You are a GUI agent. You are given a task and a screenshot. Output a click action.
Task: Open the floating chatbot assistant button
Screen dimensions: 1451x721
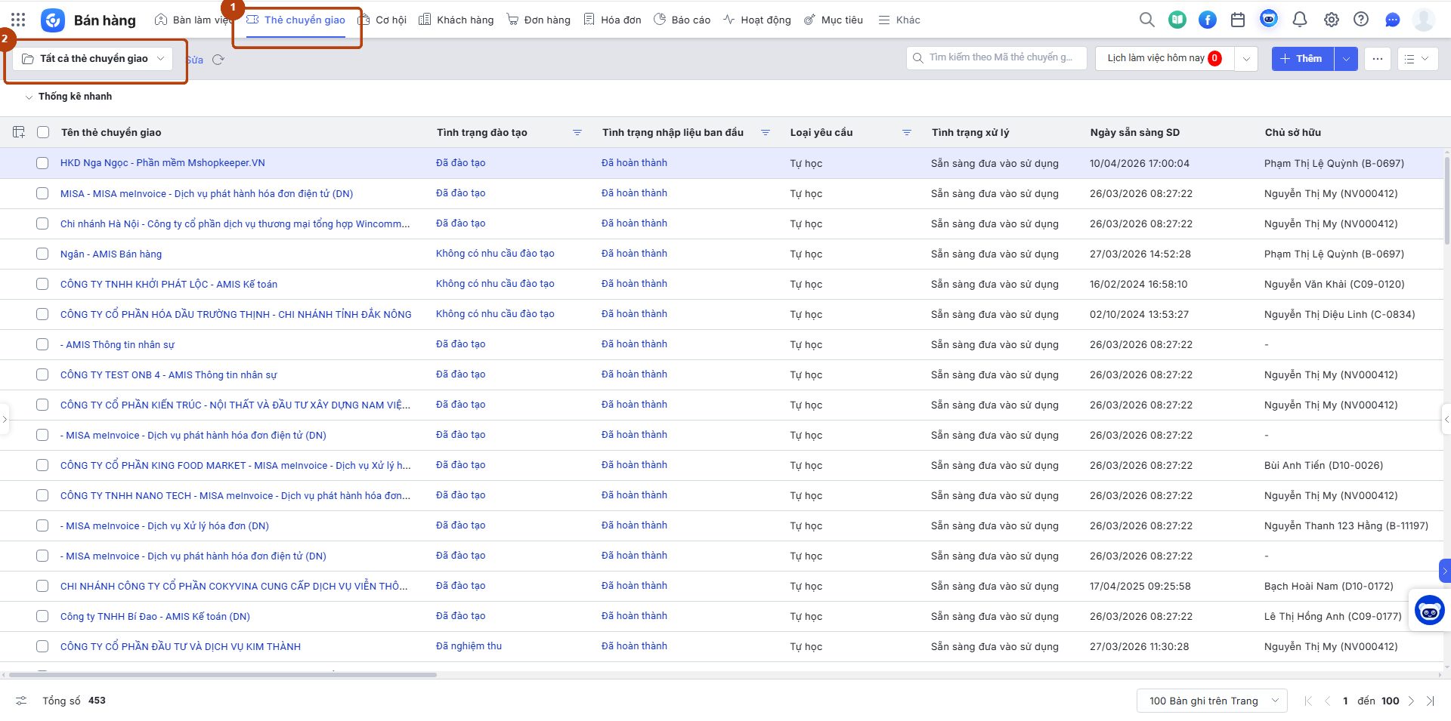coord(1429,611)
